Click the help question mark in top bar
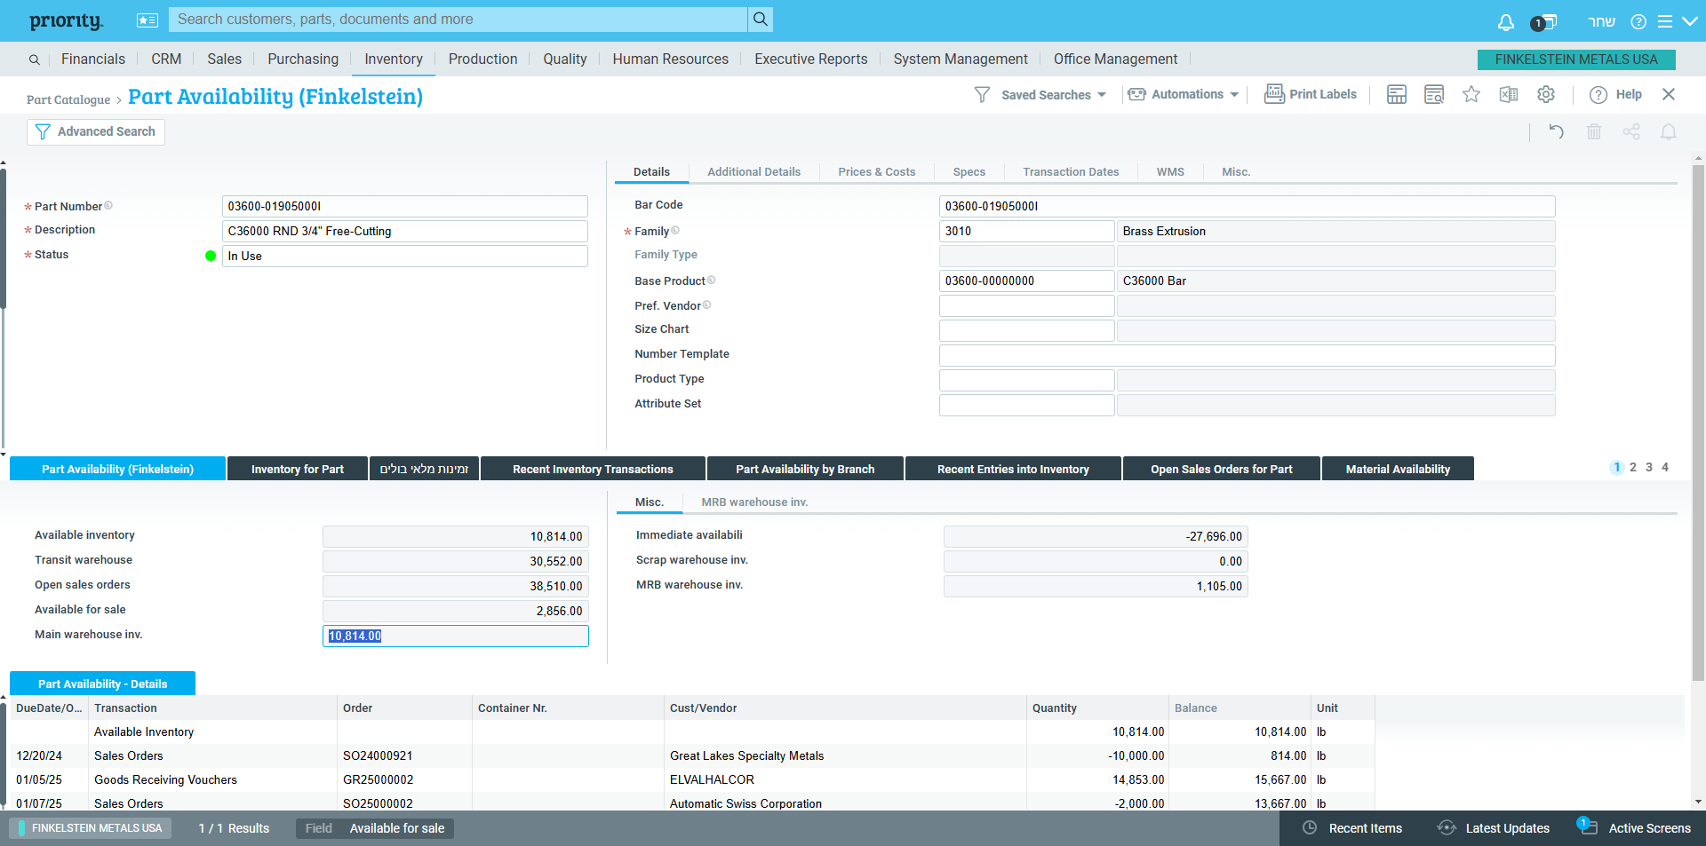 point(1638,21)
